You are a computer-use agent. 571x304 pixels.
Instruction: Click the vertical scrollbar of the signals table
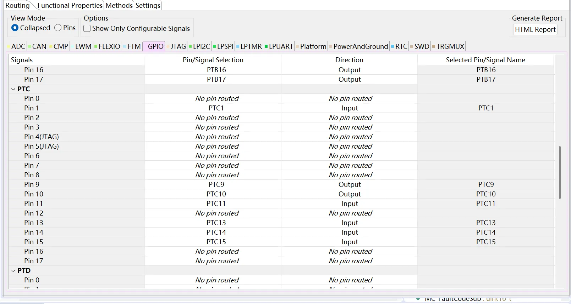tap(560, 172)
